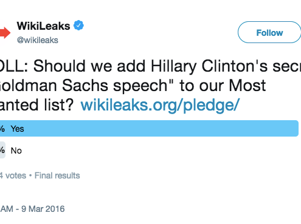This screenshot has height=224, width=301.
Task: Click the percent sign beside Yes
Action: pyautogui.click(x=2, y=129)
